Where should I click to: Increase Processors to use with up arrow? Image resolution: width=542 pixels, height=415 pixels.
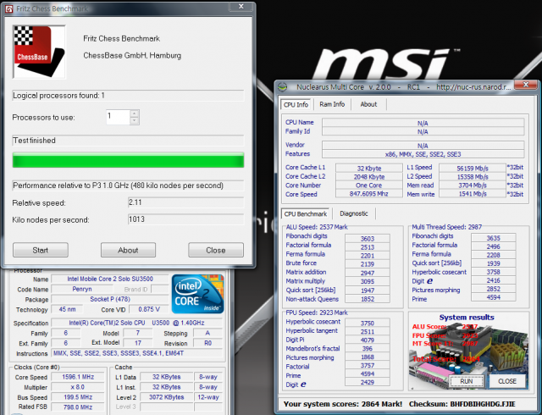[135, 113]
